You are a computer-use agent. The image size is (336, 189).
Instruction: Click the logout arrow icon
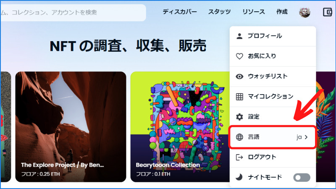pyautogui.click(x=239, y=157)
